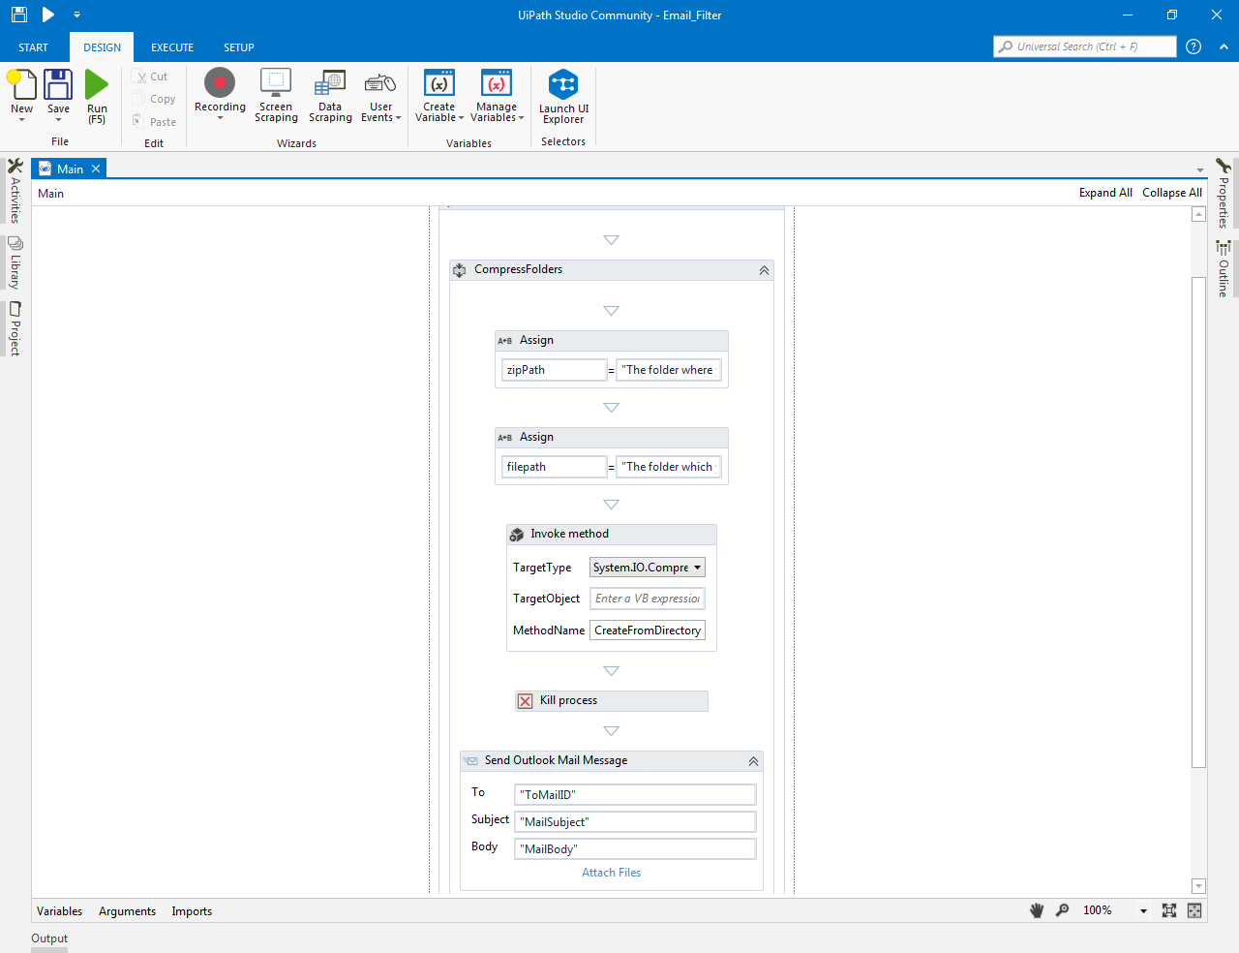Click Collapse All in the designer
This screenshot has height=953, width=1239.
coord(1172,193)
